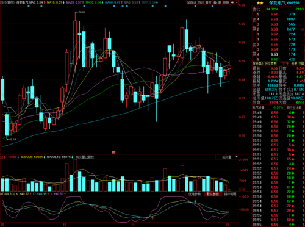Click the KDJ(9,3,3) indicator label

coord(7,194)
